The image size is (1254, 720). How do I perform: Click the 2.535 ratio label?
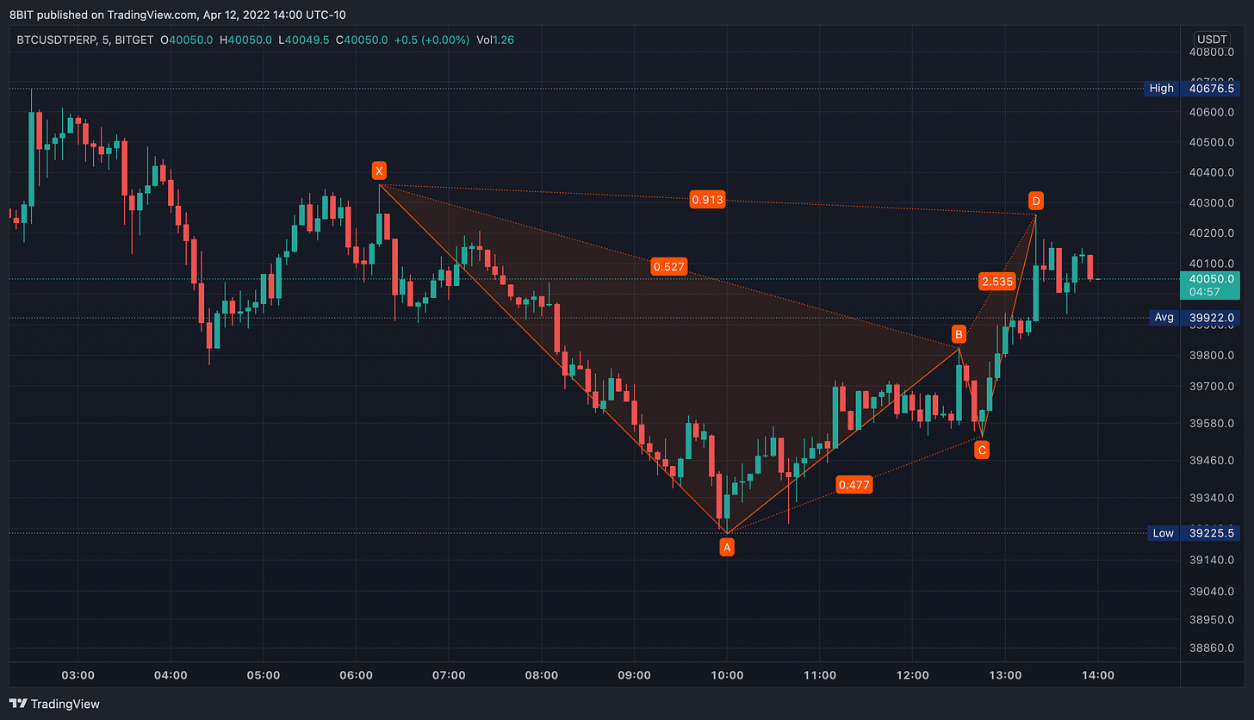[996, 281]
